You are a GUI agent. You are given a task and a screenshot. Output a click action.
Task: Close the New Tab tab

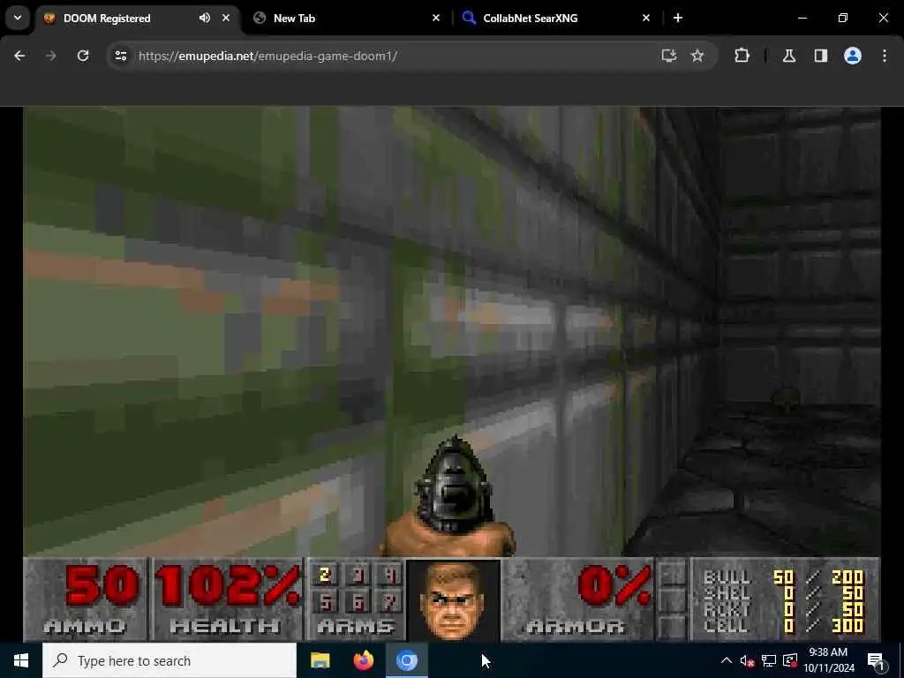(436, 18)
